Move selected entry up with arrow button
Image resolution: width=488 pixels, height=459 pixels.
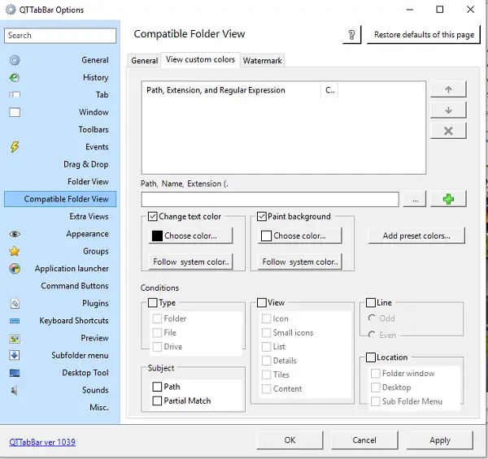[x=448, y=89]
